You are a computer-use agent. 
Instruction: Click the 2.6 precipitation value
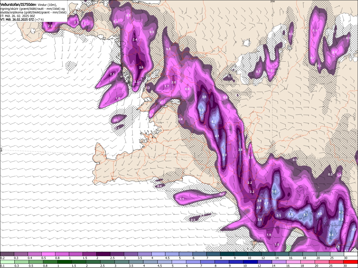[141, 67]
